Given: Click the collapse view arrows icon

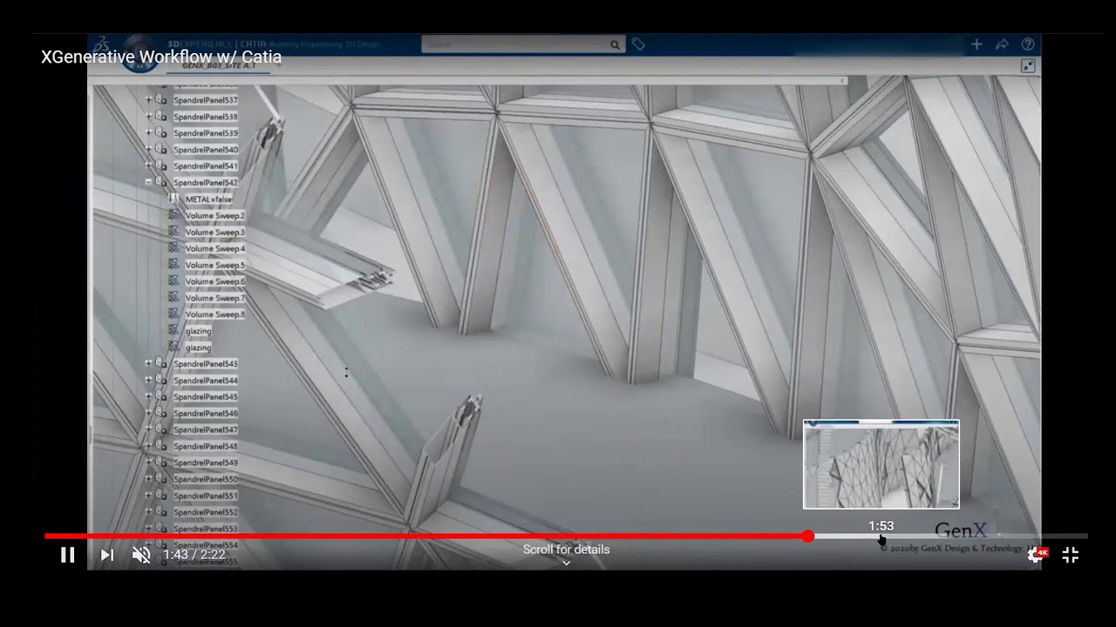Looking at the screenshot, I should tap(1028, 66).
